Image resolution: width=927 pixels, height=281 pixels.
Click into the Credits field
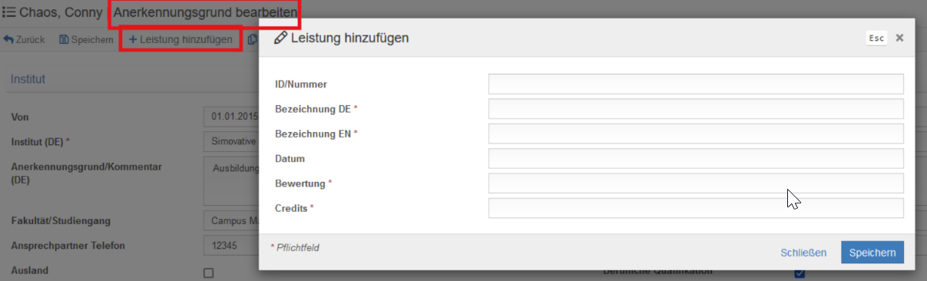696,208
